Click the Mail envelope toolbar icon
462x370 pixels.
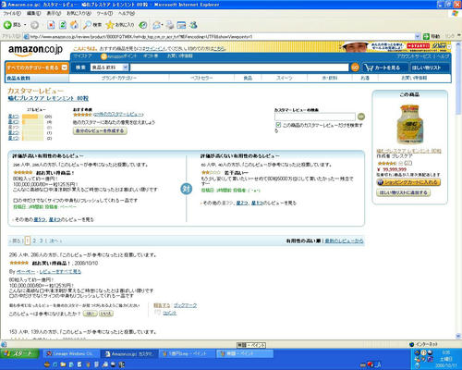156,25
